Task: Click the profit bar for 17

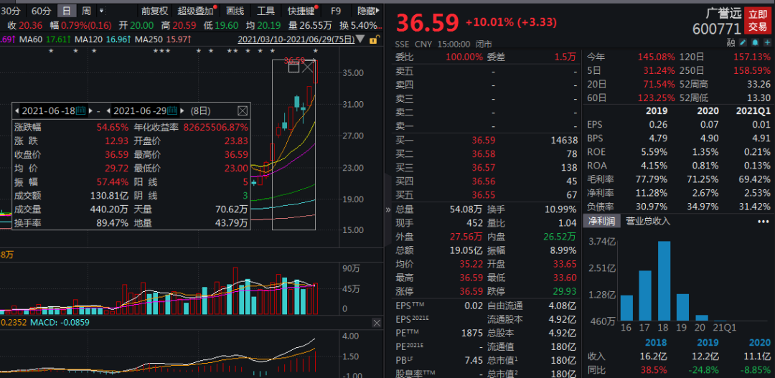Action: [646, 296]
